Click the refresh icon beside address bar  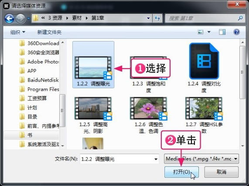pyautogui.click(x=157, y=18)
